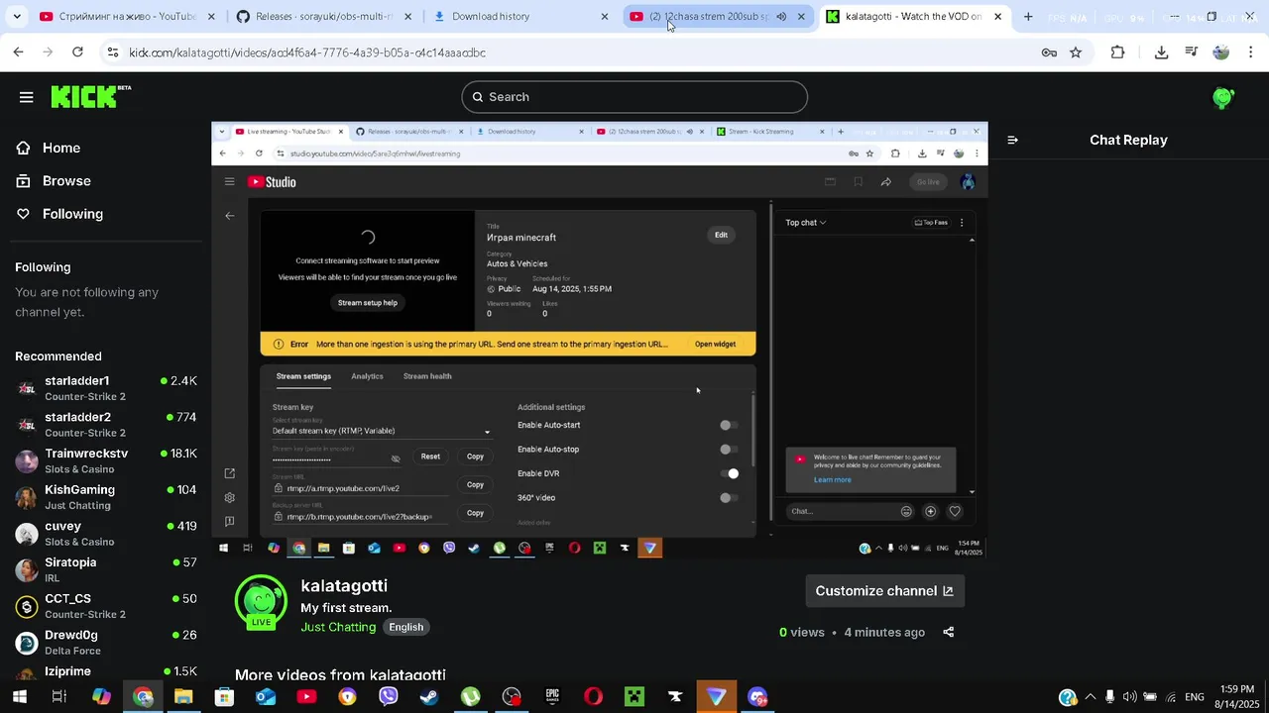
Task: Expand the Chrome tab search dropdown
Action: 17,17
